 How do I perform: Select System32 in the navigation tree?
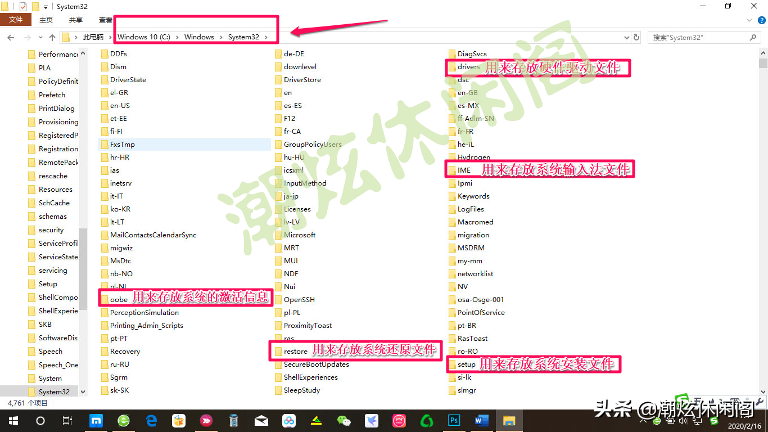click(x=54, y=392)
